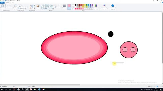Select the Triangle shape
The height and width of the screenshot is (91, 163).
(52, 5)
